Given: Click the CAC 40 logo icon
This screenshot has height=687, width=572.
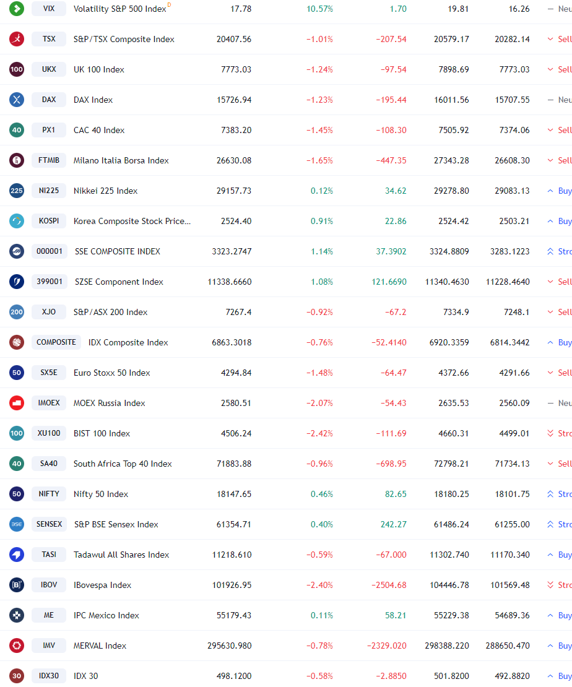Looking at the screenshot, I should click(x=17, y=130).
